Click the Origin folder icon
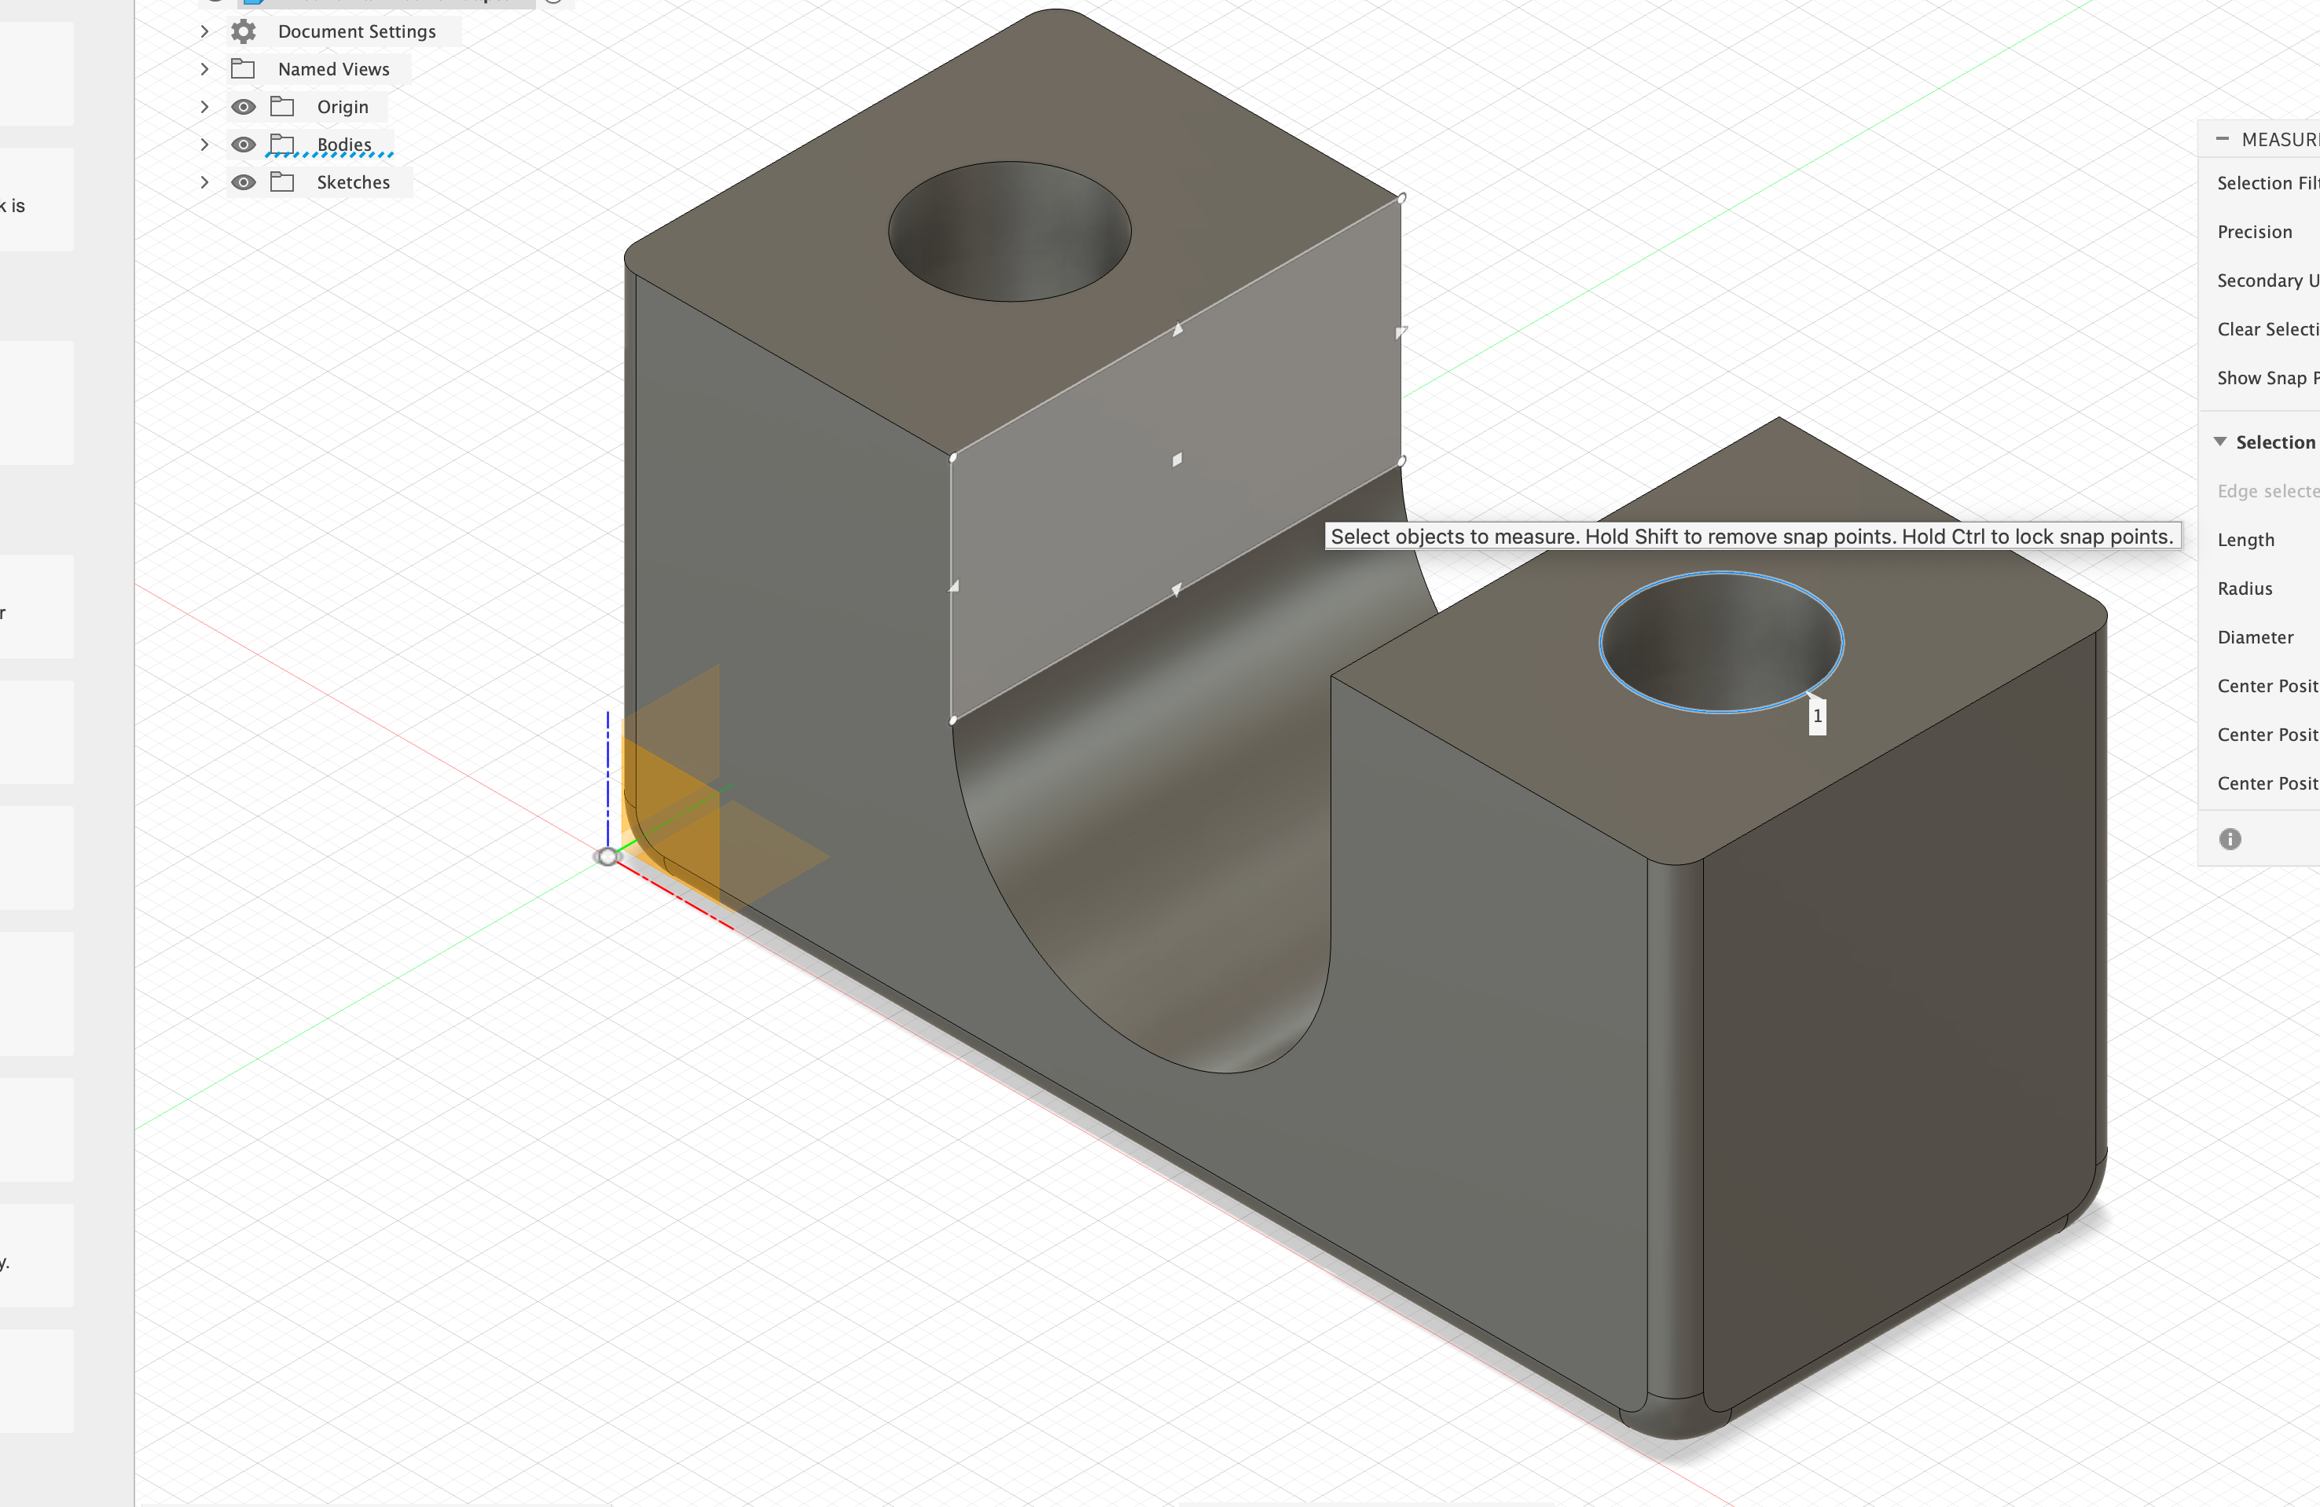This screenshot has width=2320, height=1507. pyautogui.click(x=281, y=106)
